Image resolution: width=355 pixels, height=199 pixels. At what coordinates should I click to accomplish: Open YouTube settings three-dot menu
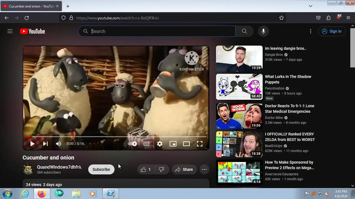[x=311, y=31]
